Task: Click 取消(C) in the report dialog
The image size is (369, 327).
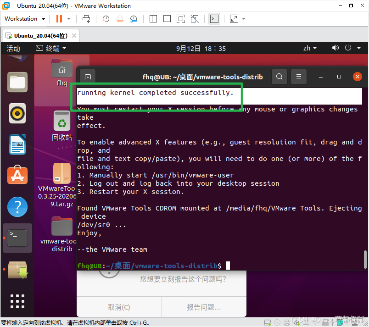Action: [119, 307]
